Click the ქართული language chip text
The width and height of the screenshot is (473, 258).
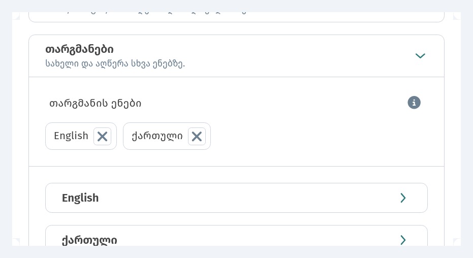coord(157,136)
